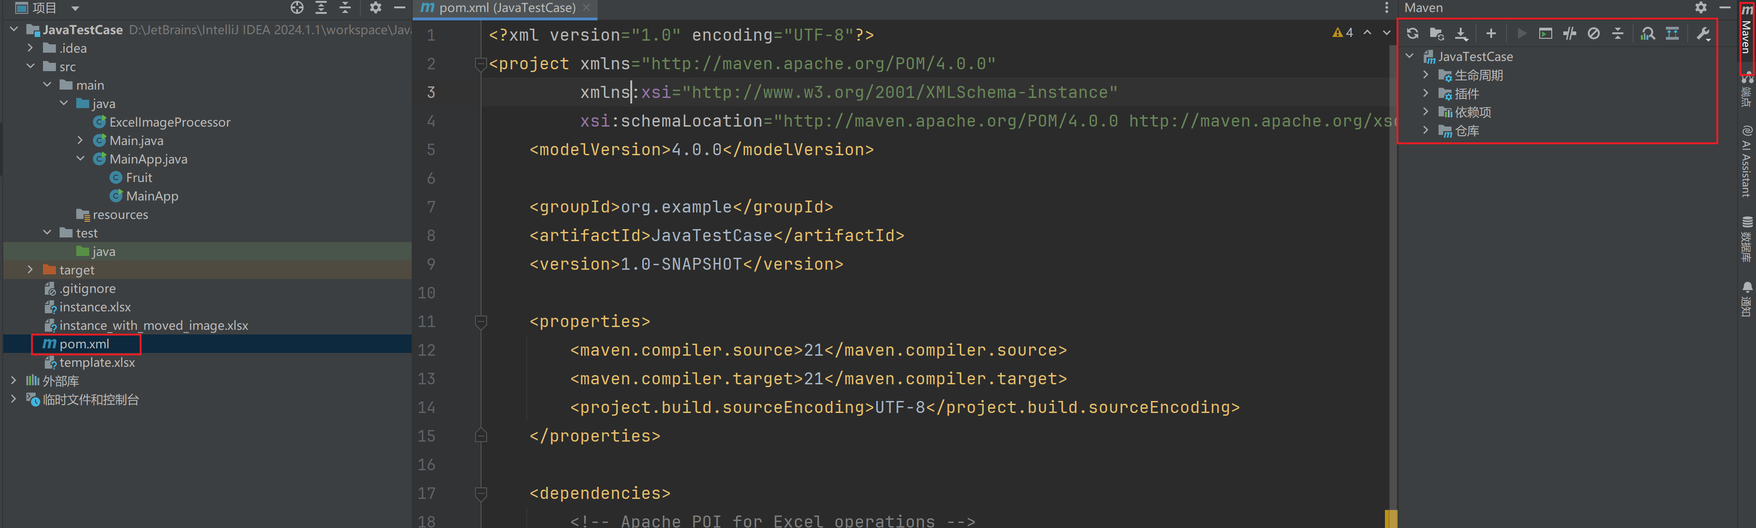Image resolution: width=1756 pixels, height=528 pixels.
Task: Click the Download Sources icon in Maven panel
Action: [1461, 33]
